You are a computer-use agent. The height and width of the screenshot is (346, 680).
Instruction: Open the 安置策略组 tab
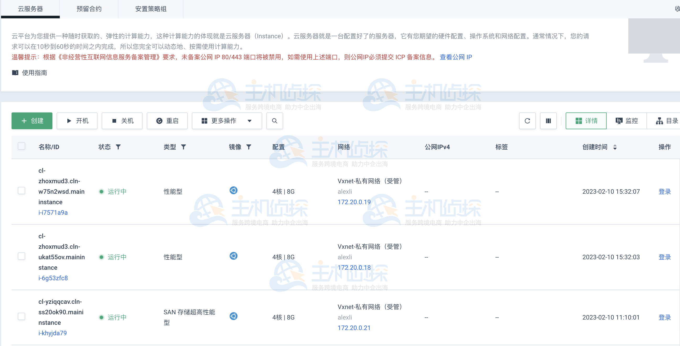point(151,9)
